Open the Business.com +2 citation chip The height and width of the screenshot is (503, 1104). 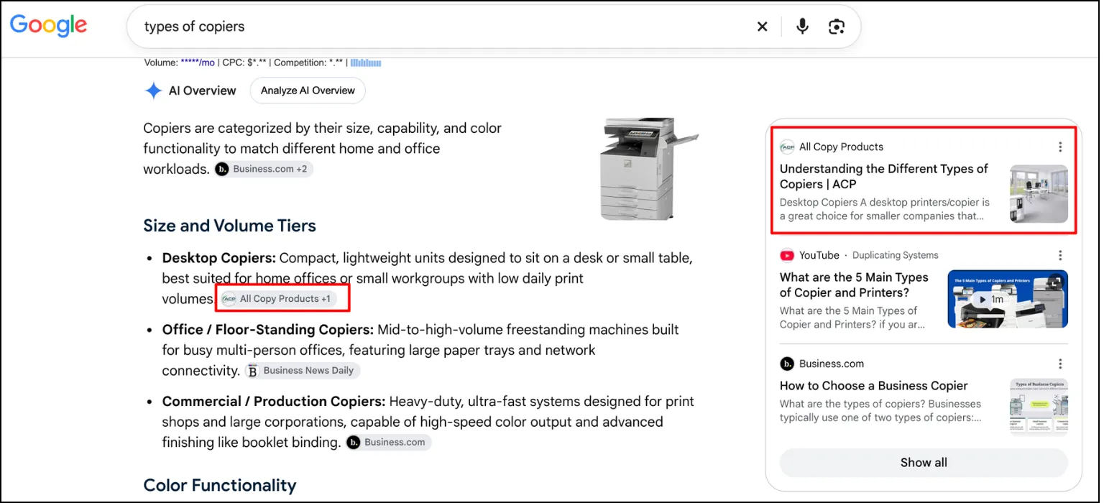coord(264,169)
